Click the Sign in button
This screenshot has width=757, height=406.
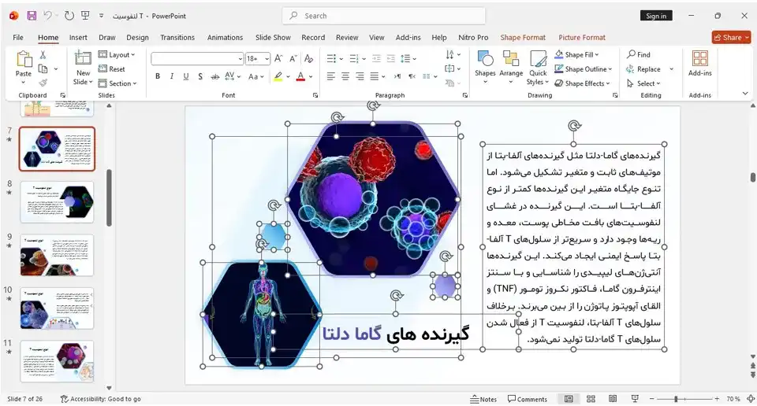coord(656,16)
